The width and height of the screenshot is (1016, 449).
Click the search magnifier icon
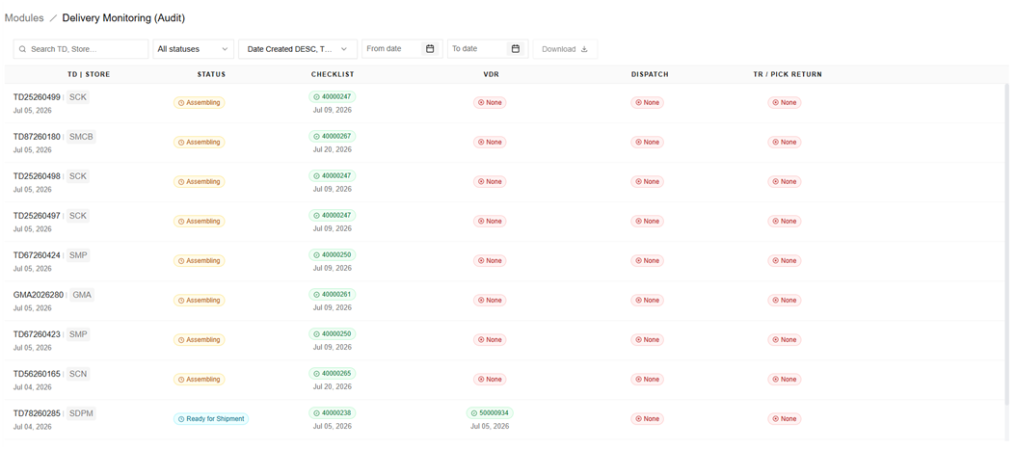[23, 49]
